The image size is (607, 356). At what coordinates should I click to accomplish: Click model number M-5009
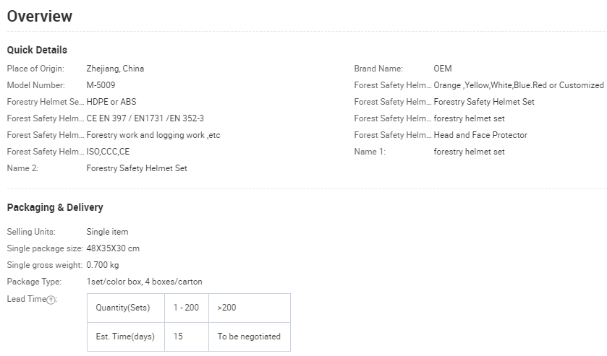[x=101, y=85]
